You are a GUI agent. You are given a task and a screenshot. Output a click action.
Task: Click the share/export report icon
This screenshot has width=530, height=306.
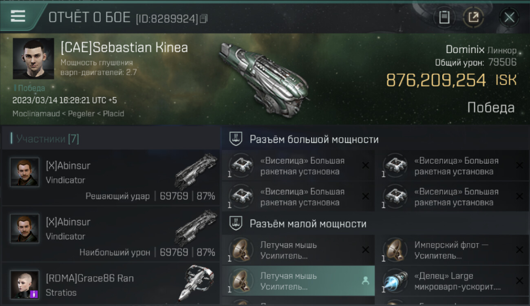coord(473,18)
